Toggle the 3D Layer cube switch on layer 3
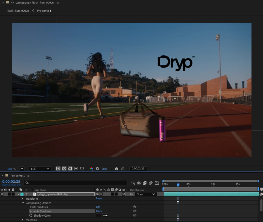This screenshot has height=222, width=263. pyautogui.click(x=124, y=194)
